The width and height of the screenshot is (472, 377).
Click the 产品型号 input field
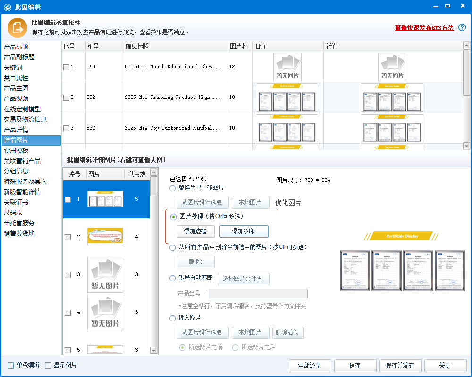tap(258, 294)
